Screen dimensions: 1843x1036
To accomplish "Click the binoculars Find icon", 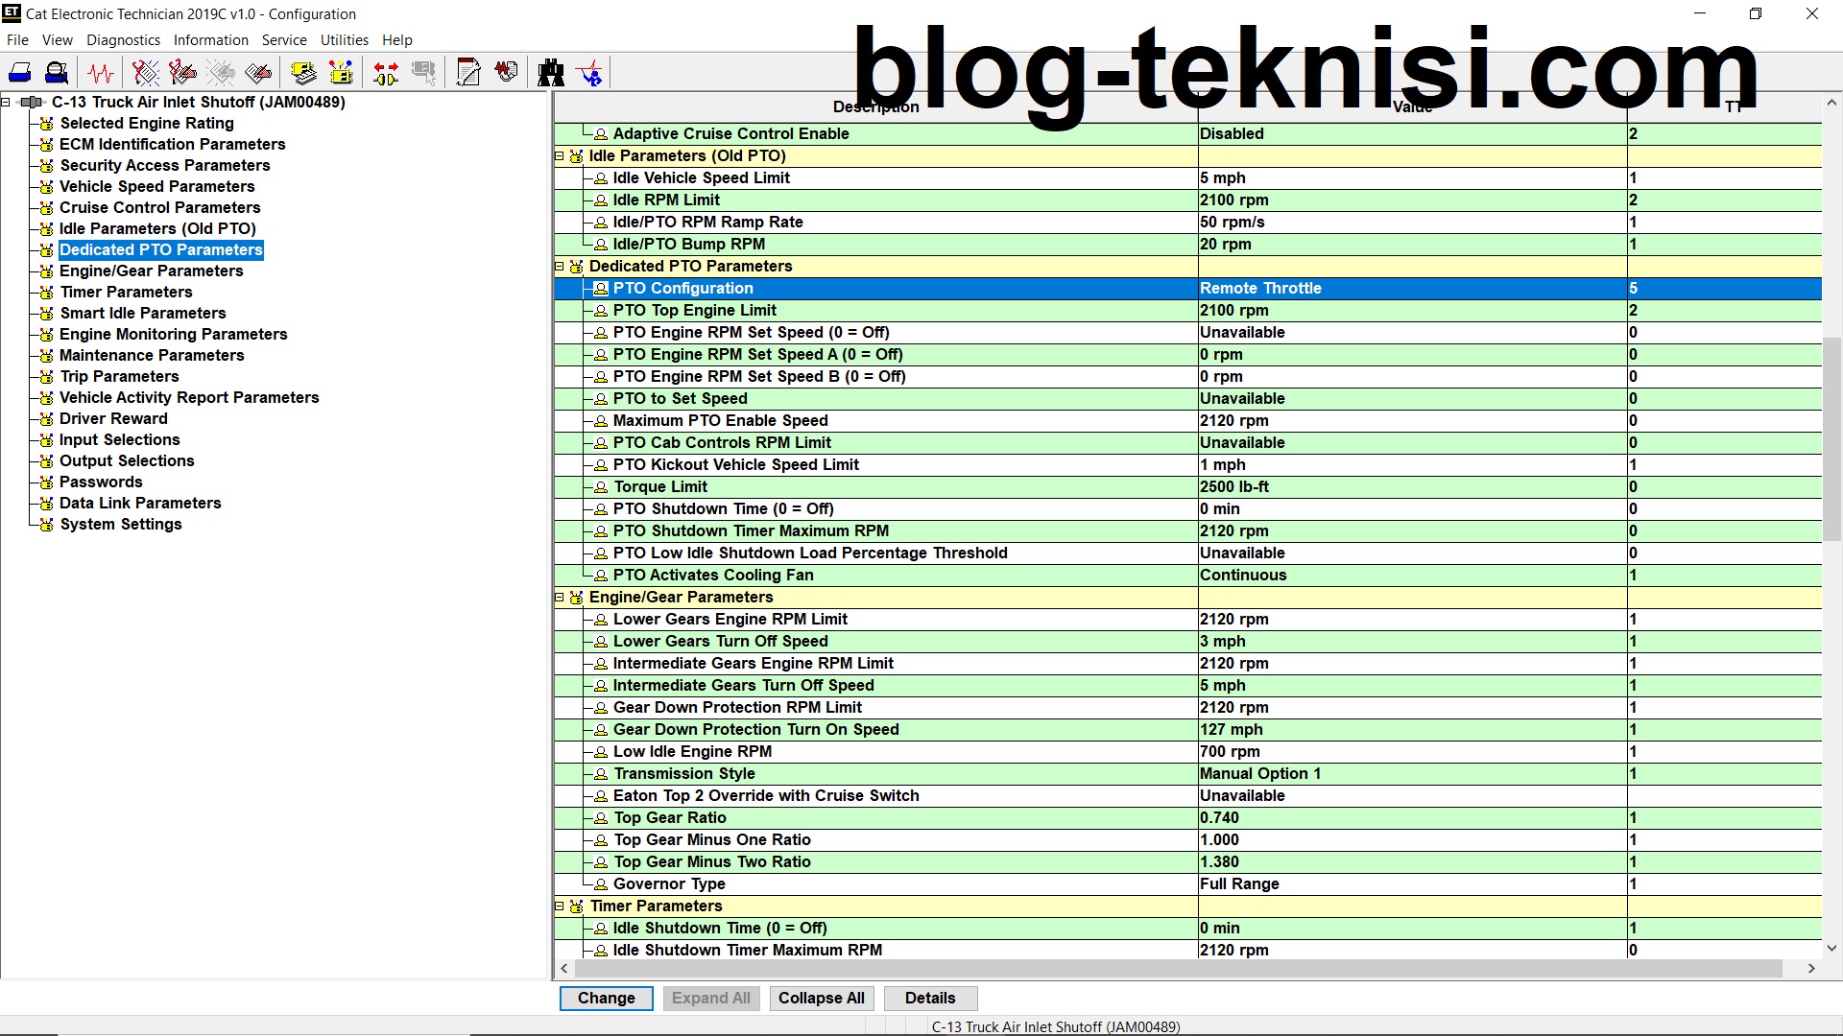I will 551,73.
